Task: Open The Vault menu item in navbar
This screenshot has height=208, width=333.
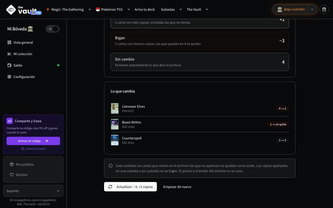Action: (x=194, y=9)
